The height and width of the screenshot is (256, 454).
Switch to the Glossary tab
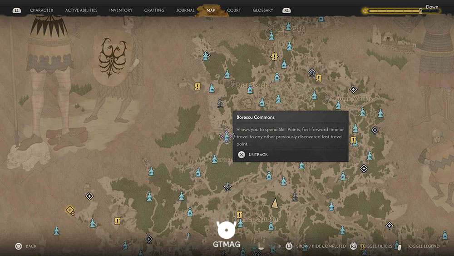pos(263,10)
